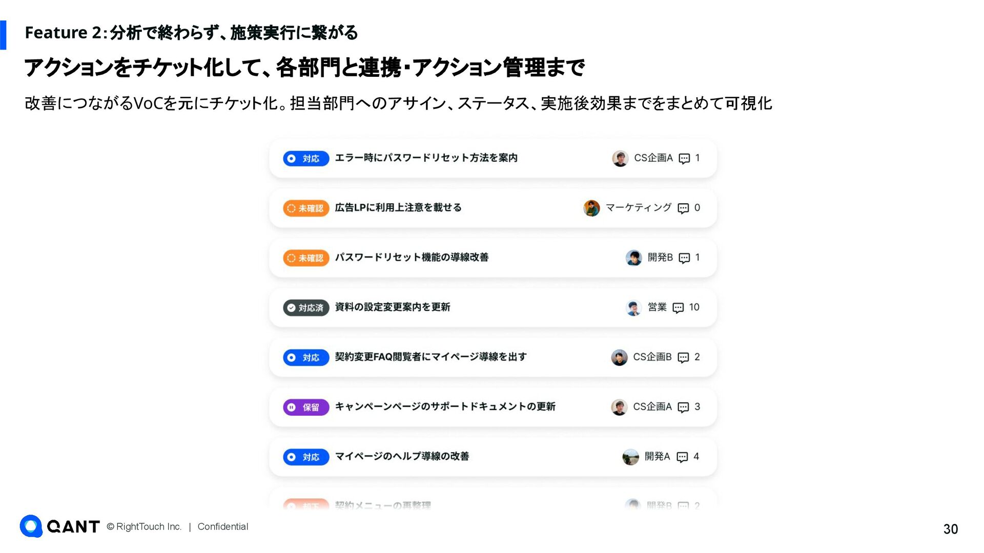Click the 未確認 badge on the 広告LP ticket
Image resolution: width=984 pixels, height=553 pixels.
point(305,208)
